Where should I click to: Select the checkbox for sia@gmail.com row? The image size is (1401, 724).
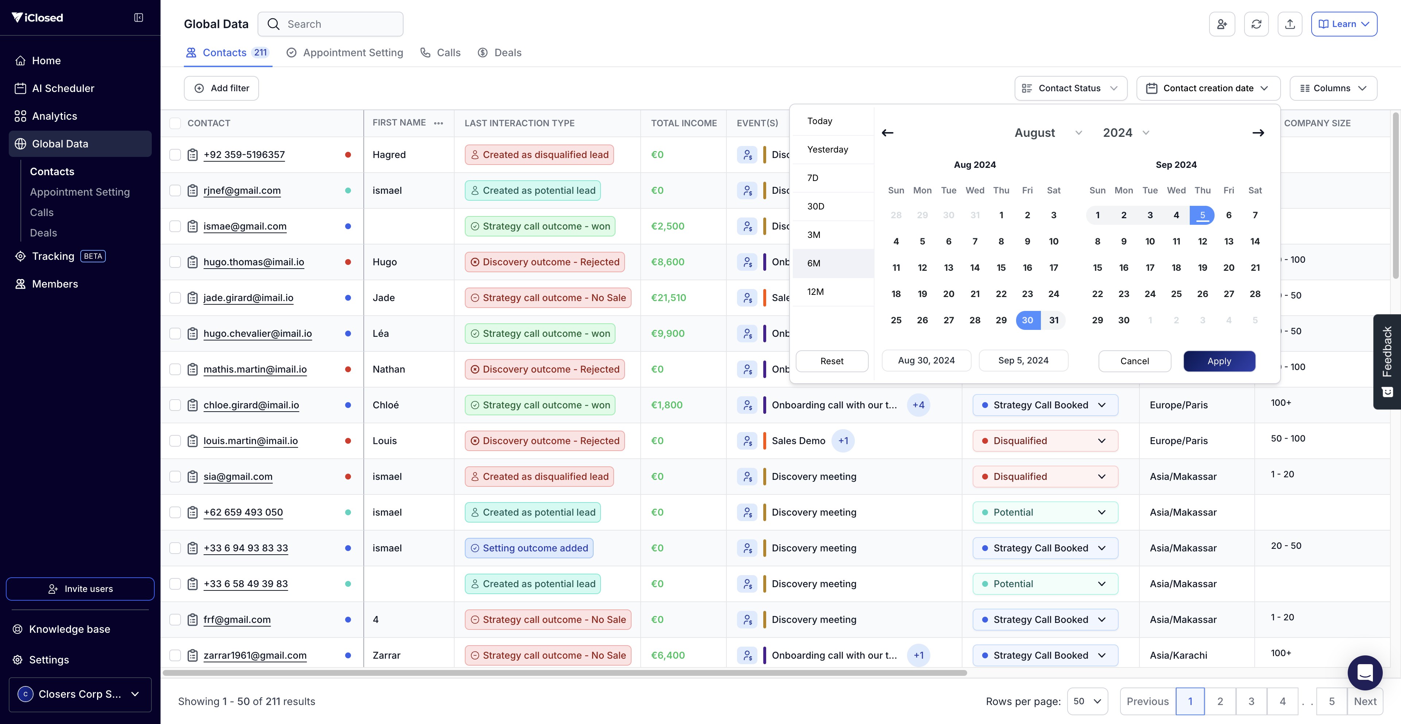coord(175,477)
